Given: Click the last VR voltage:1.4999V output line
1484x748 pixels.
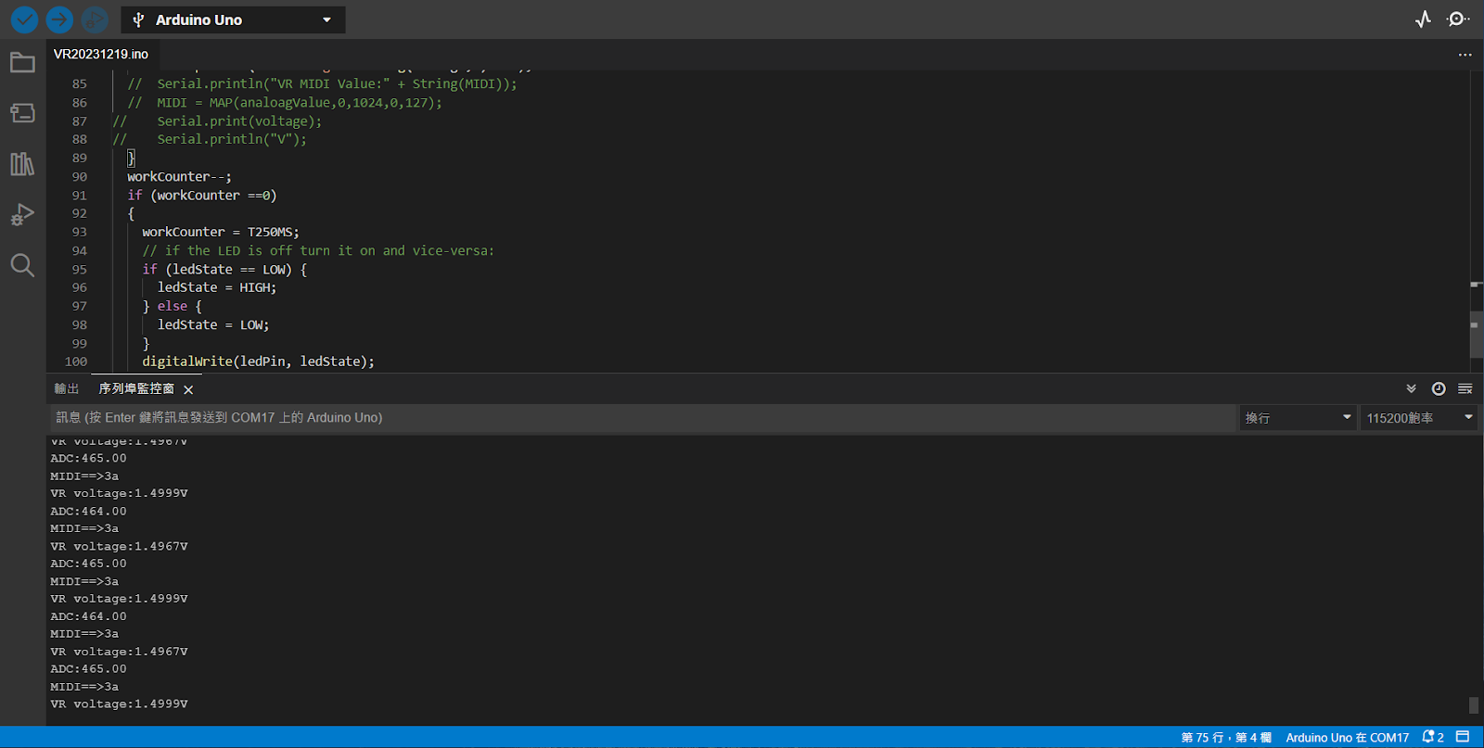Looking at the screenshot, I should (x=119, y=704).
